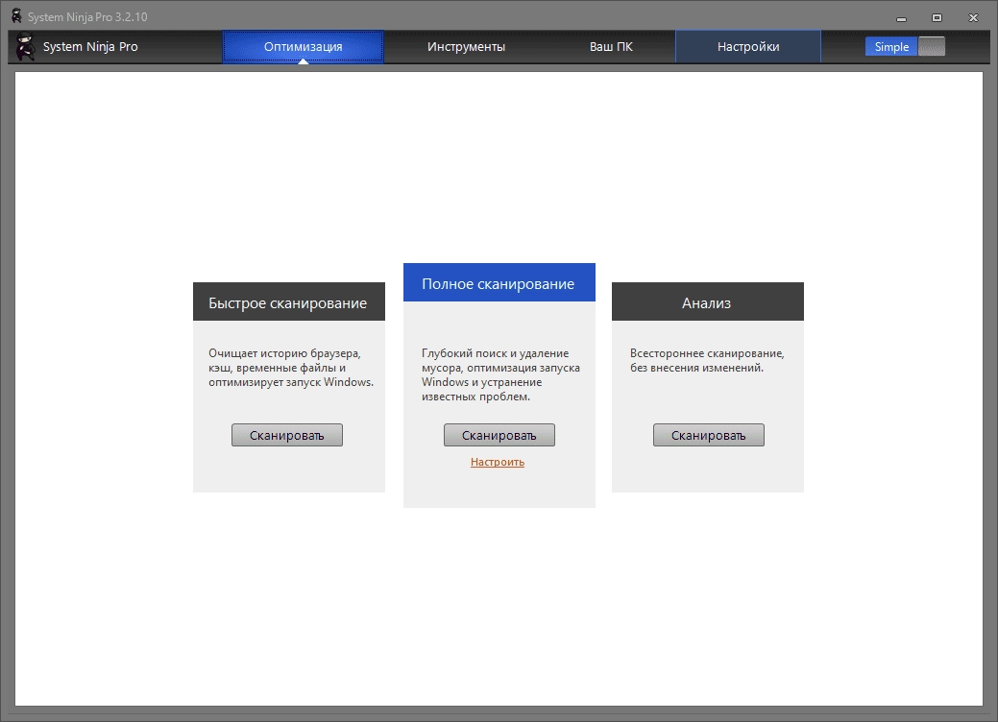The height and width of the screenshot is (722, 998).
Task: Select the Быстрое сканирование card header
Action: click(x=289, y=301)
